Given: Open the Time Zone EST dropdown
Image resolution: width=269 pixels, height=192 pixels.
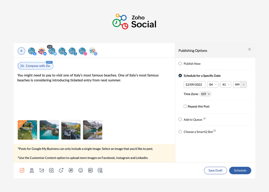Looking at the screenshot, I should 205,94.
